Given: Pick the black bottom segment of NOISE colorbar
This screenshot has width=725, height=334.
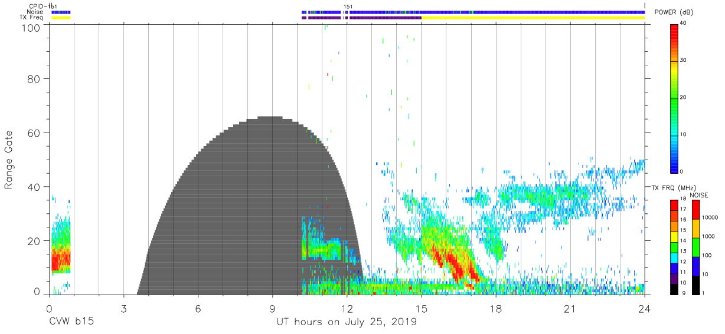Looking at the screenshot, I should (x=695, y=284).
